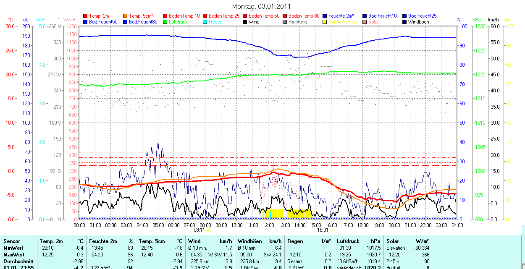
Task: Click the red Temp. 2m legend swatch
Action: pos(86,16)
